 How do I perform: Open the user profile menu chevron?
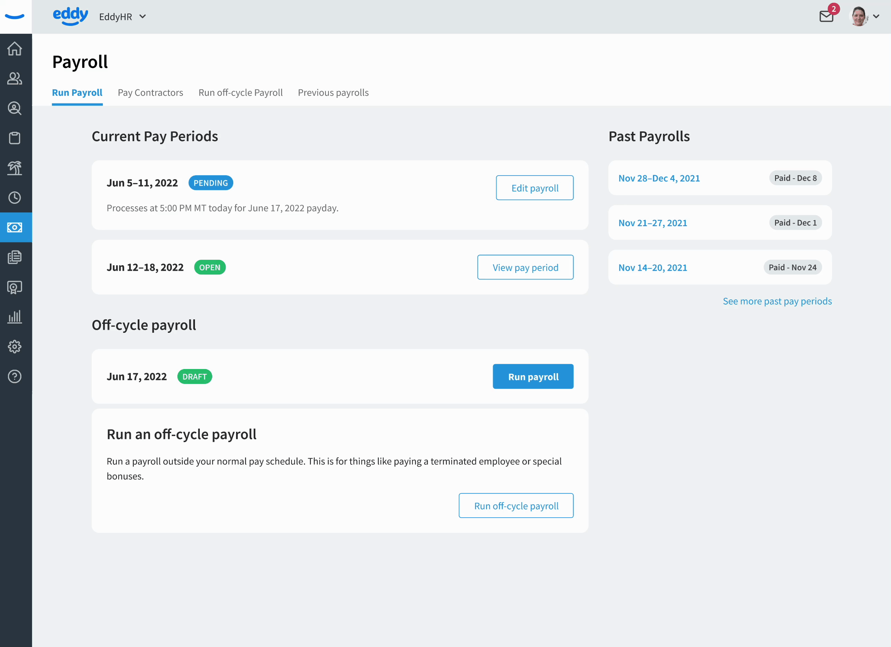(x=876, y=17)
